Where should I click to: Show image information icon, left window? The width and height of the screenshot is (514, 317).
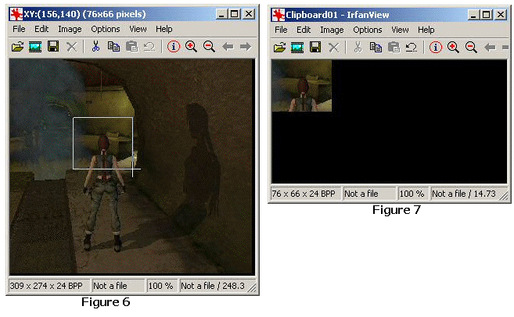174,46
